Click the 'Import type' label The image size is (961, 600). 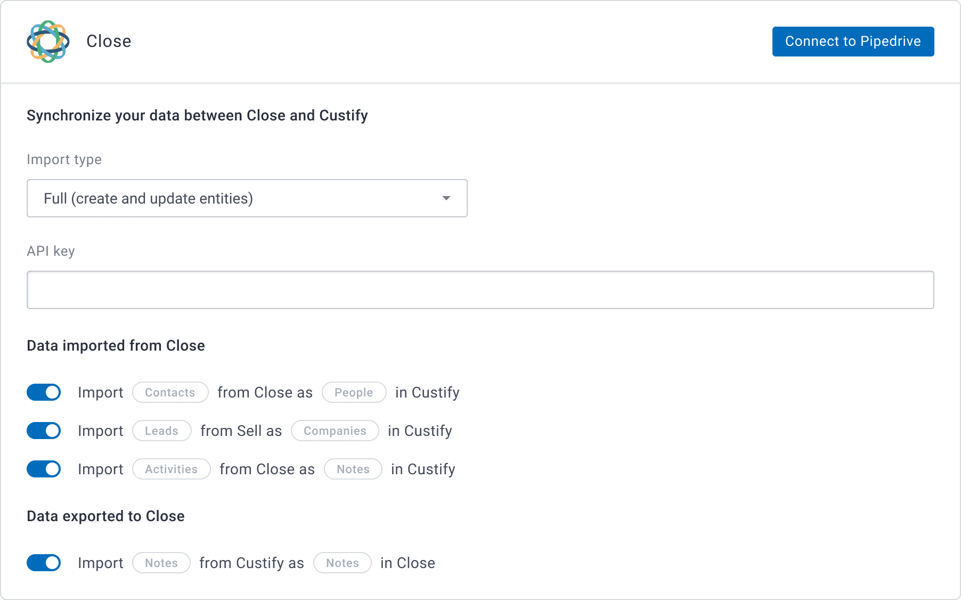(x=64, y=159)
